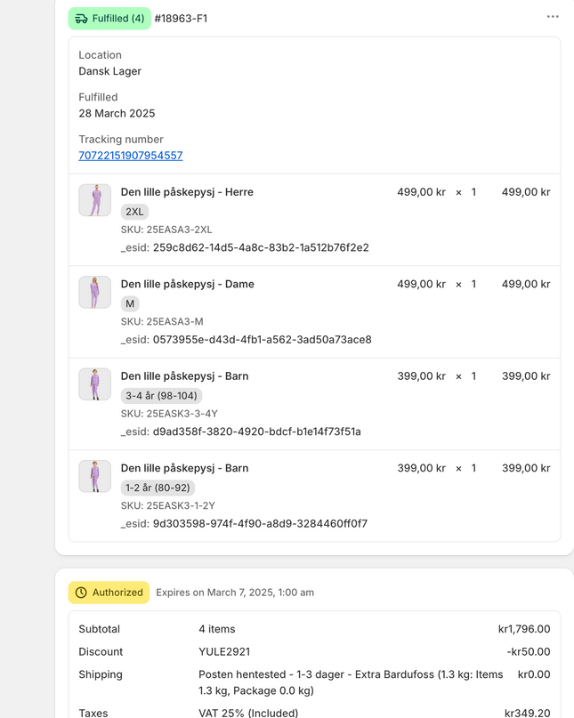Click the Dansk Lager location text
The width and height of the screenshot is (574, 718).
[x=109, y=71]
